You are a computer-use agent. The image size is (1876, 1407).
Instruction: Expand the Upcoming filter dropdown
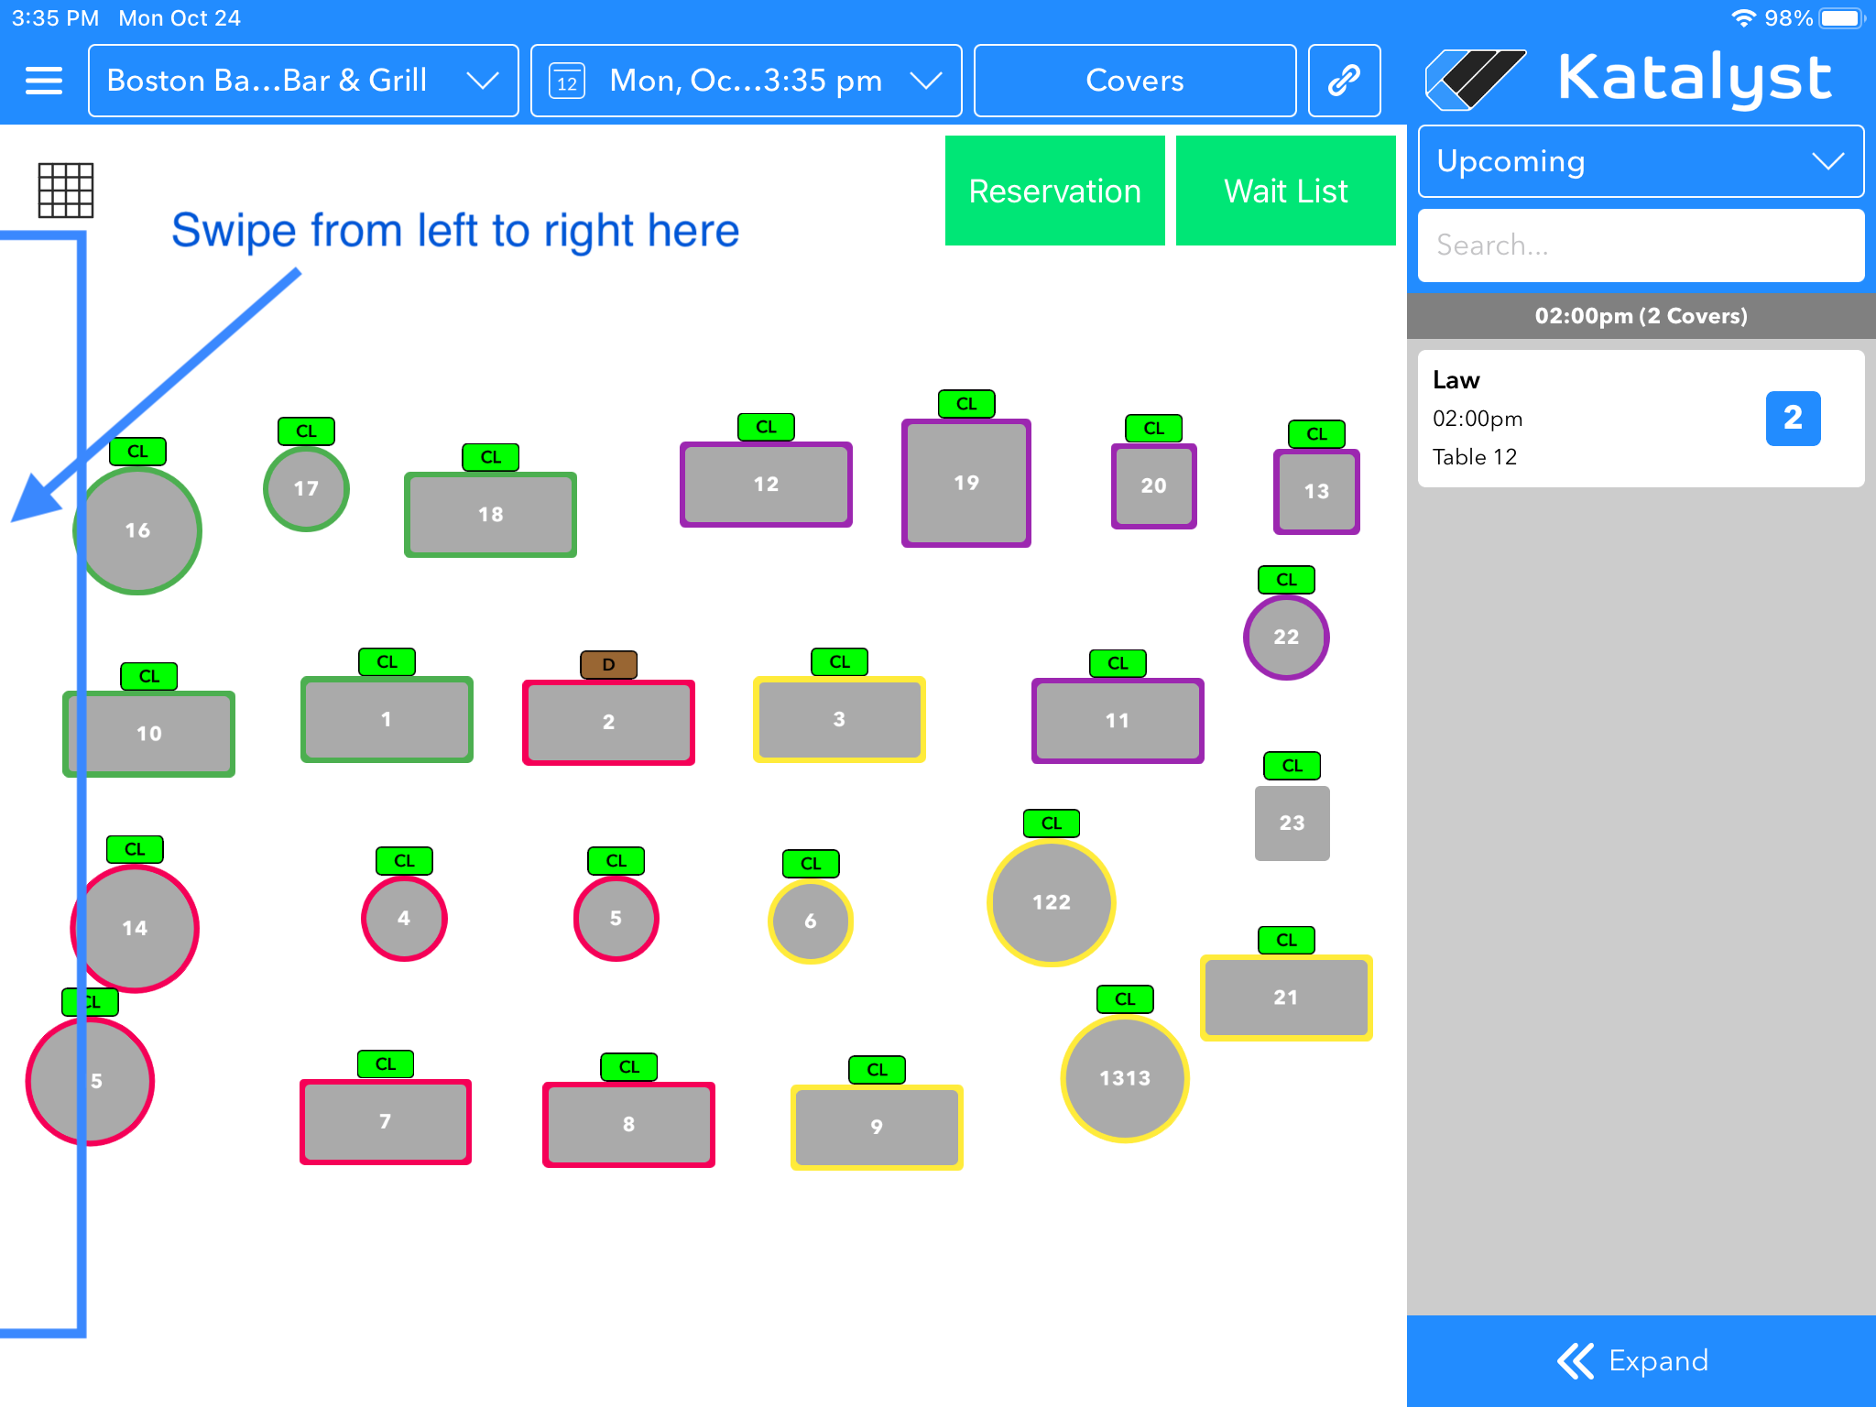point(1641,161)
